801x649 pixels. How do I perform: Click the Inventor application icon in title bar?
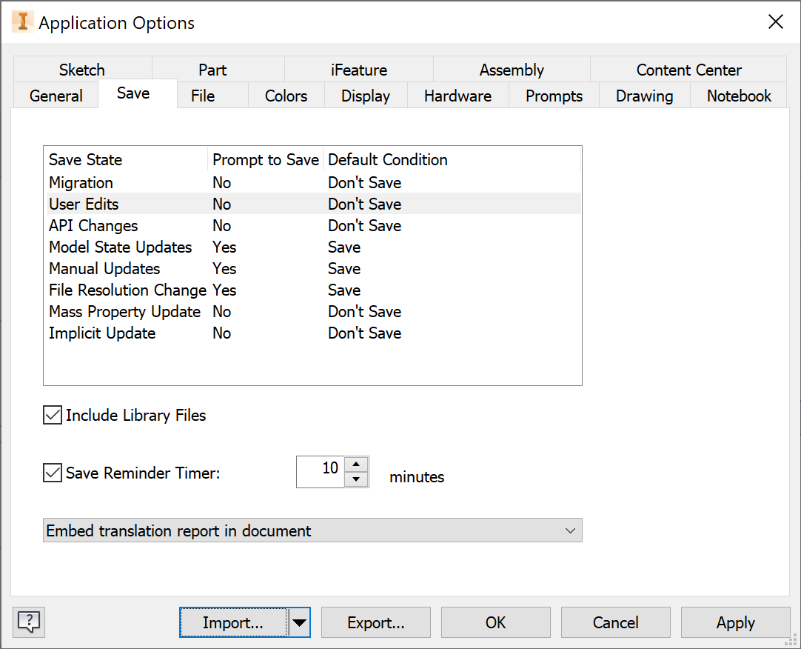click(x=23, y=22)
